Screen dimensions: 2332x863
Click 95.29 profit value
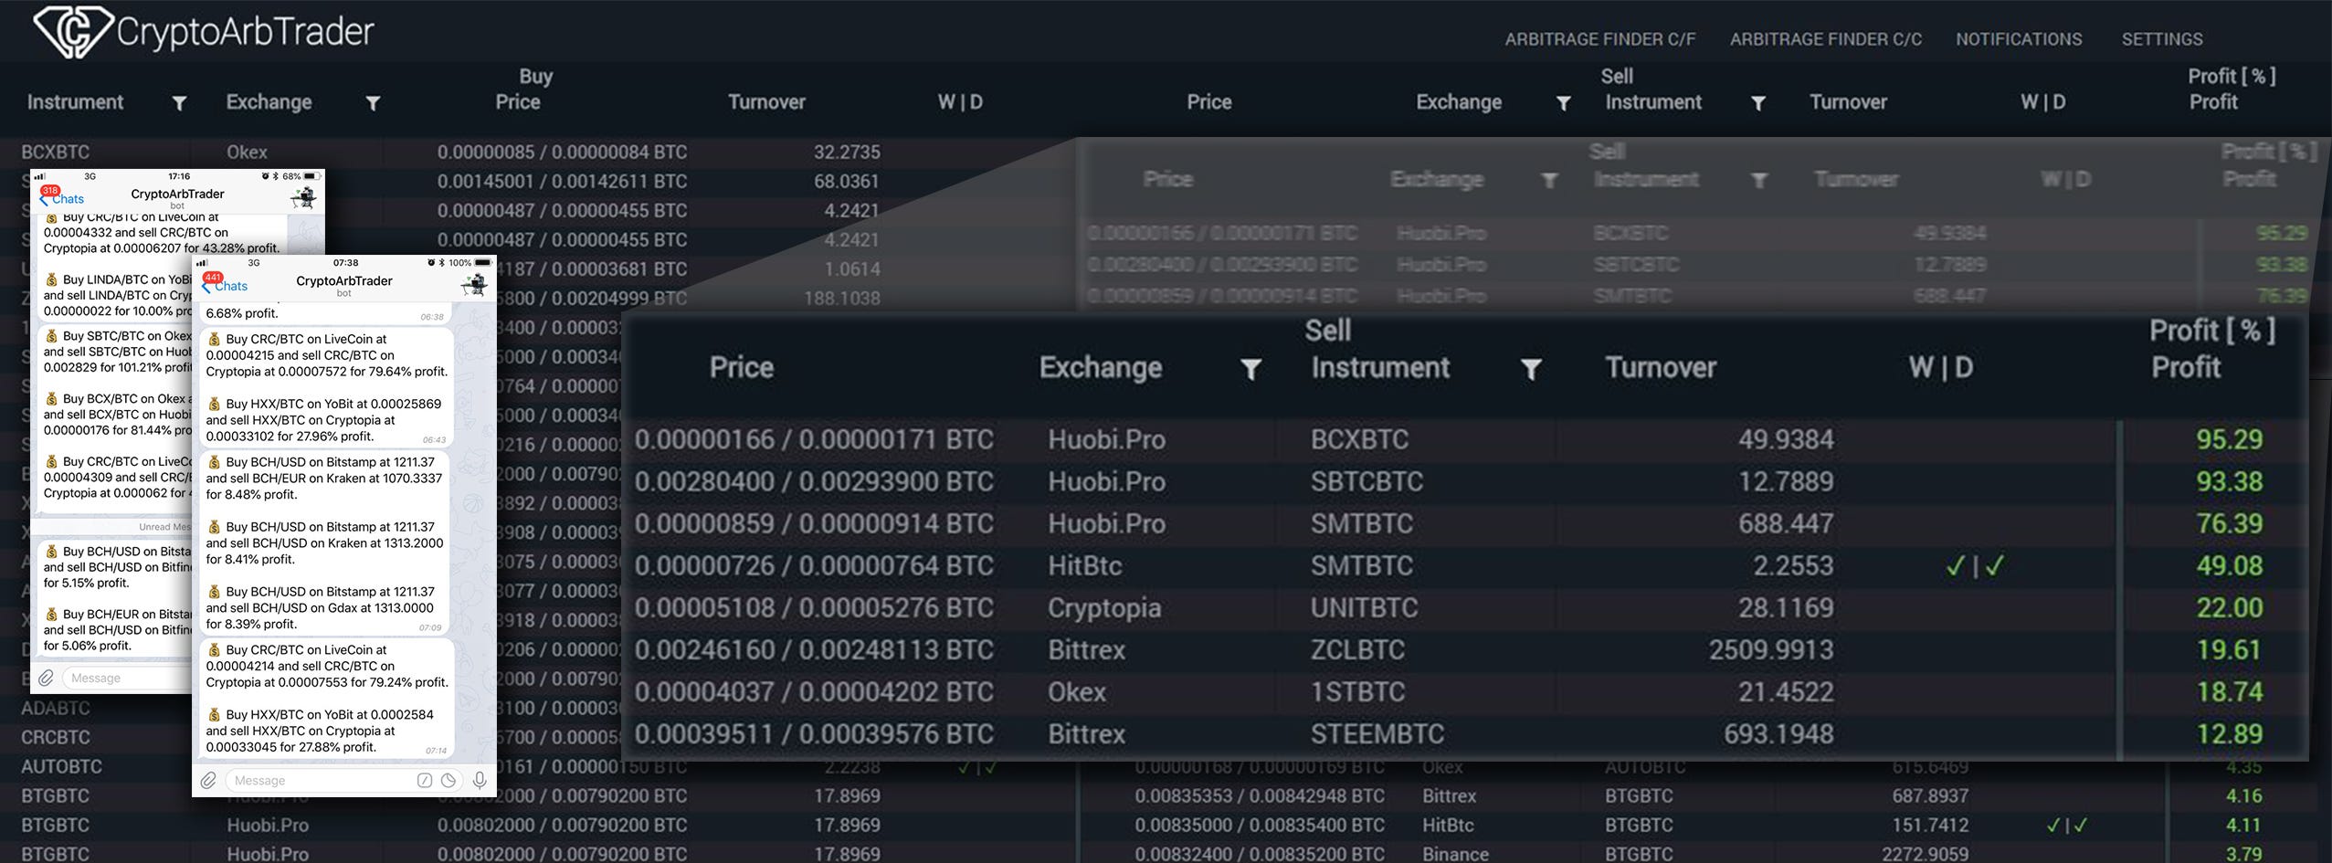[2229, 440]
